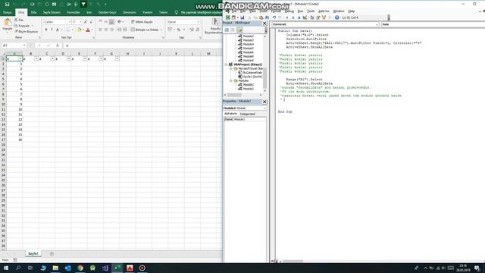
Task: Click the undo icon in VBA toolbar
Action: [x=274, y=17]
